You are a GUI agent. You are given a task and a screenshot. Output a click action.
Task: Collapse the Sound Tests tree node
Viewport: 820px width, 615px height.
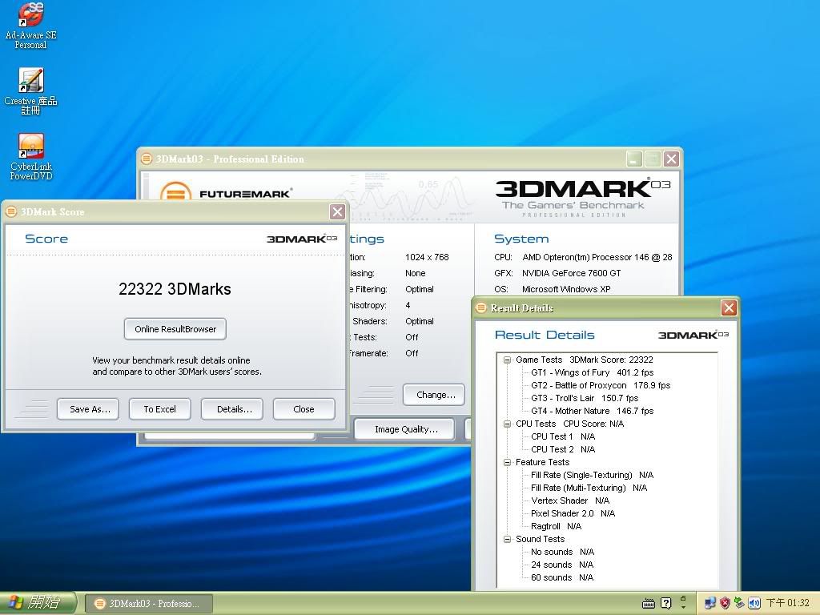click(507, 539)
